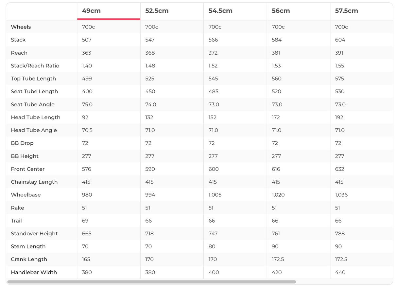Image resolution: width=397 pixels, height=289 pixels.
Task: Click the 1.48 stack/reach ratio value
Action: click(150, 66)
